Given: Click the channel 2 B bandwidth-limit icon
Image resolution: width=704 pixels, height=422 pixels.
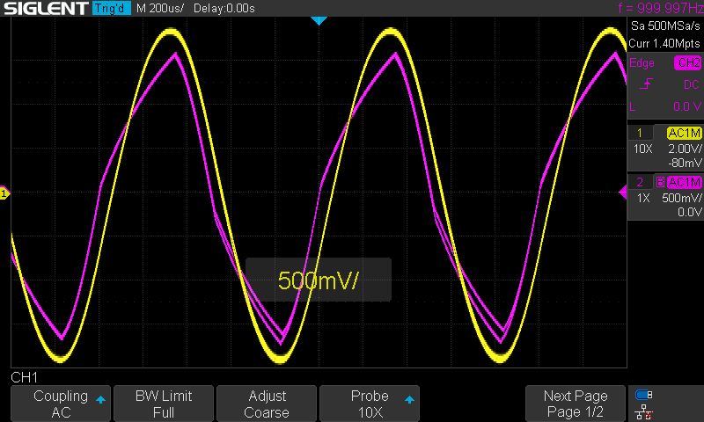Looking at the screenshot, I should [661, 182].
